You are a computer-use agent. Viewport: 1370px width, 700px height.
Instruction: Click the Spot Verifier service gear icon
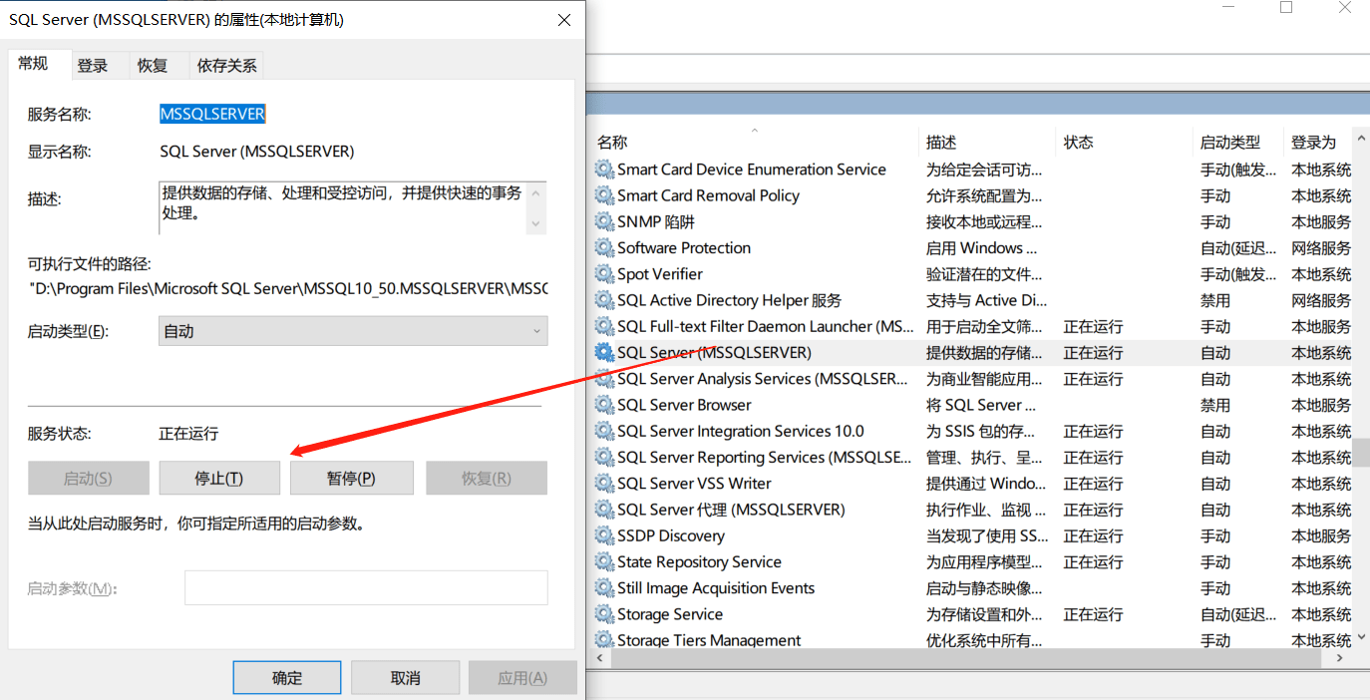[x=604, y=274]
